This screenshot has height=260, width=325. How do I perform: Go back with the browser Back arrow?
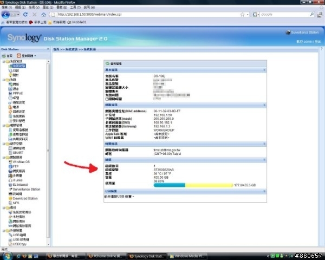click(5, 15)
